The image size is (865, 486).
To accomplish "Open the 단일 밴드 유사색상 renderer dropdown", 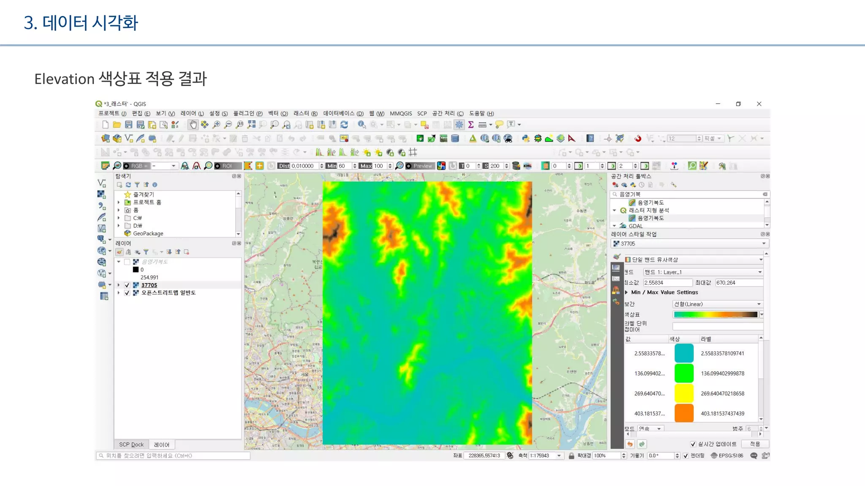I will point(694,260).
